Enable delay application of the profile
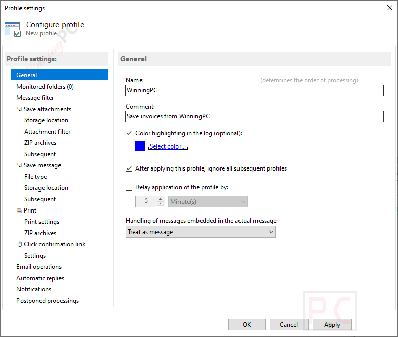 pyautogui.click(x=129, y=187)
